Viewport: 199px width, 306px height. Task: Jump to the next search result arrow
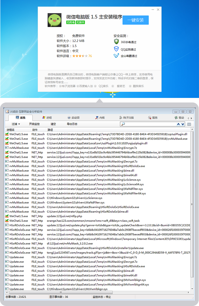tap(183, 124)
